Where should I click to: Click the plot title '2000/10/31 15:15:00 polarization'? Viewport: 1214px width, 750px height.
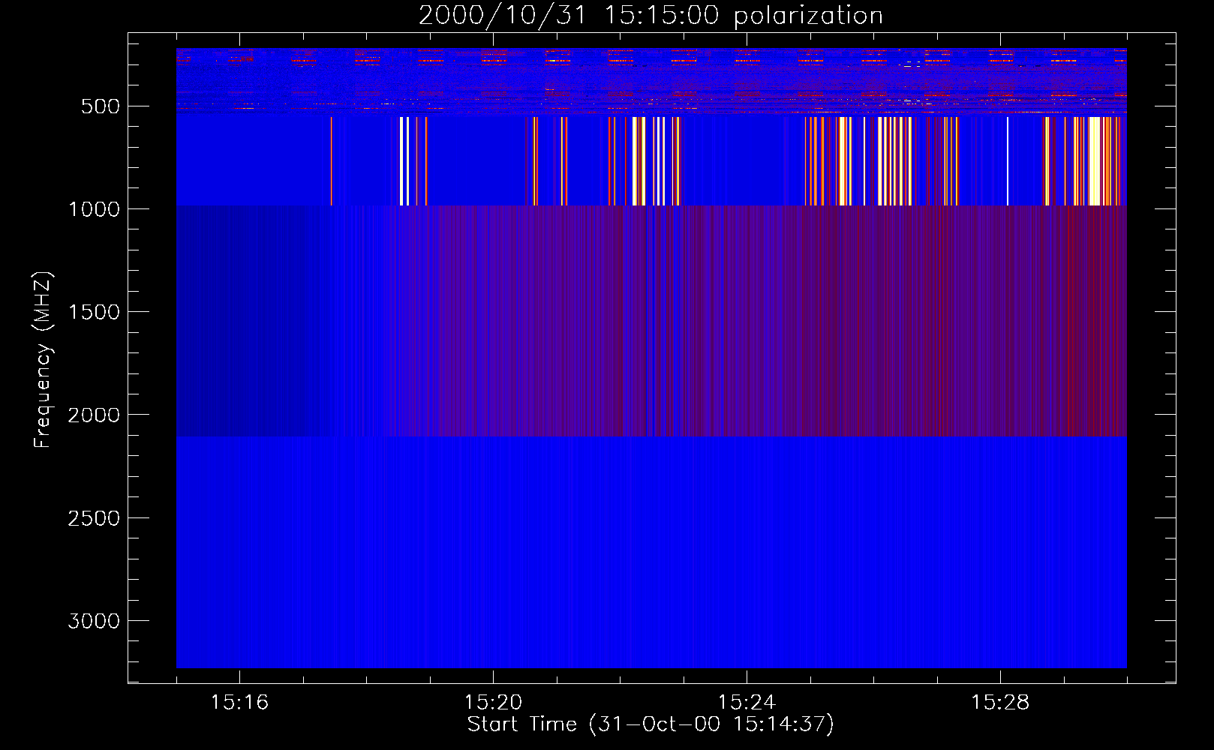point(651,15)
